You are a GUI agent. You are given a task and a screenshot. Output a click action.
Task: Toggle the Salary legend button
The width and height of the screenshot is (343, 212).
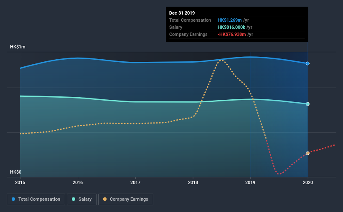81,199
